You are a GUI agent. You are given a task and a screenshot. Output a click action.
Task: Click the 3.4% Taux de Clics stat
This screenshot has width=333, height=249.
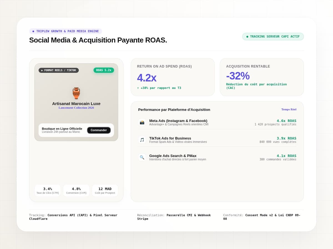[x=47, y=191]
